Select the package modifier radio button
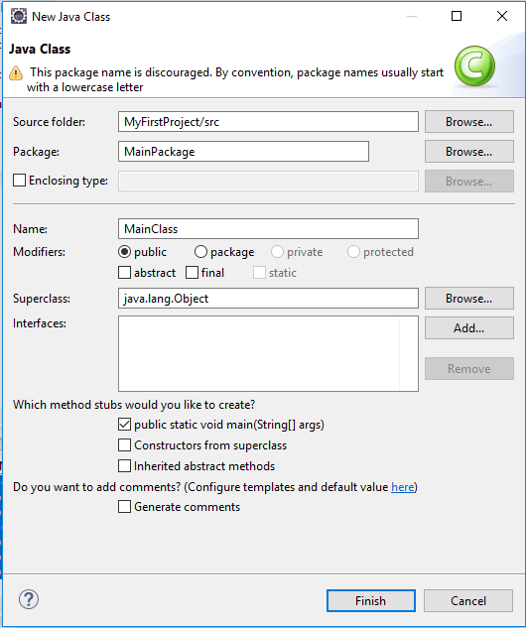 coord(200,252)
